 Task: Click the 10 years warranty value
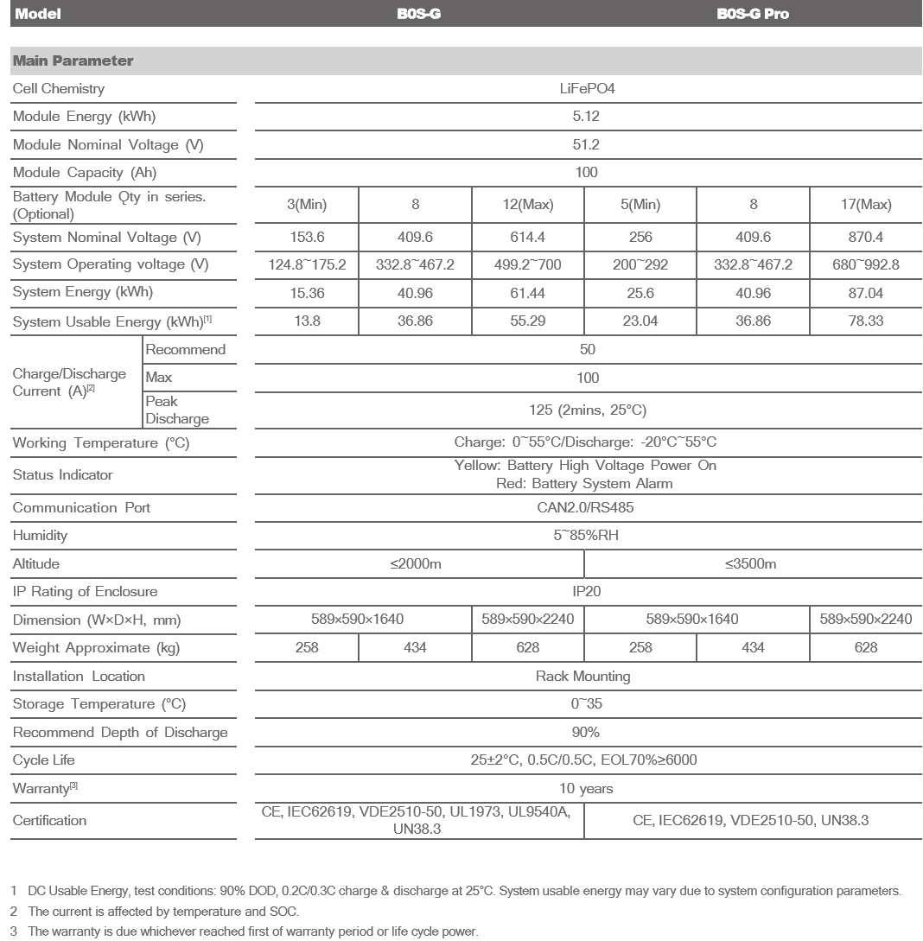[586, 789]
